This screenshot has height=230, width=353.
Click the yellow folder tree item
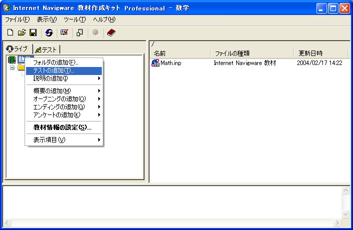point(21,67)
